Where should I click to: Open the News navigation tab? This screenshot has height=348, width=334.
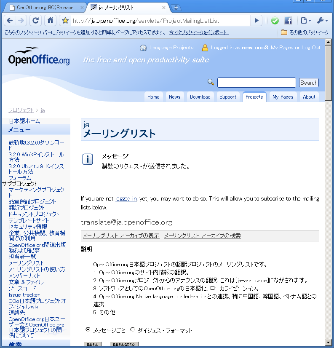(175, 97)
